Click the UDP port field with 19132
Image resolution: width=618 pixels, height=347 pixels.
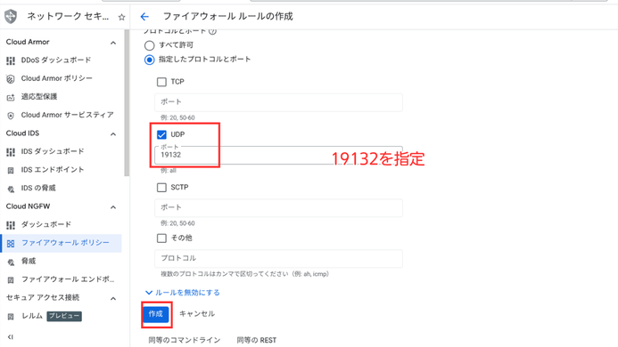click(x=278, y=155)
